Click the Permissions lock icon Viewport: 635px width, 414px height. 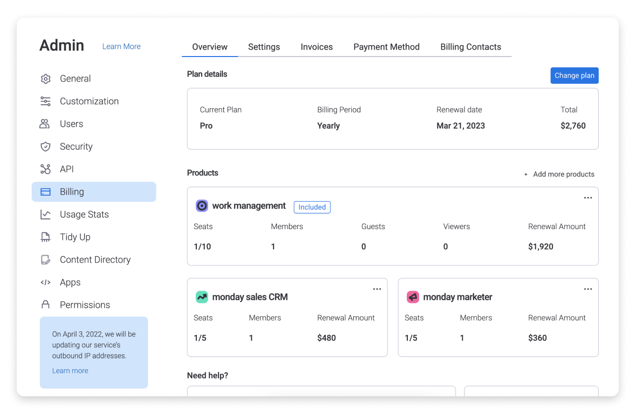pos(46,305)
